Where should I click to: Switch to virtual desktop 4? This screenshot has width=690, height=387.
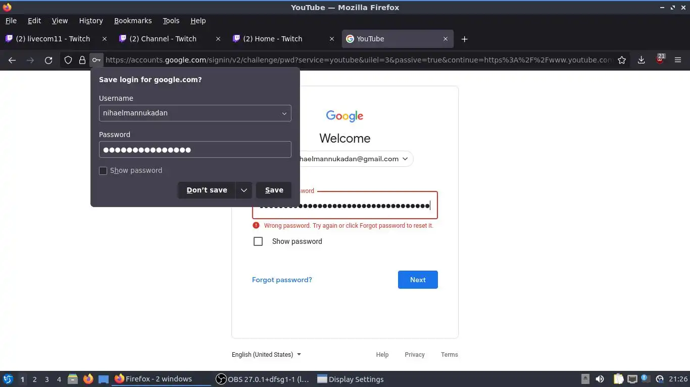[x=59, y=379]
